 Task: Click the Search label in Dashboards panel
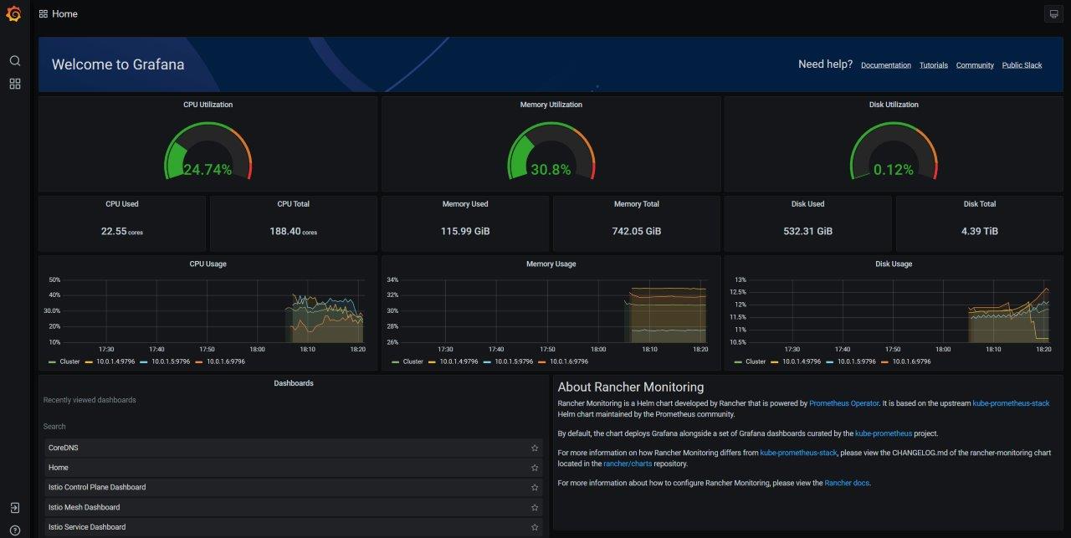[54, 427]
